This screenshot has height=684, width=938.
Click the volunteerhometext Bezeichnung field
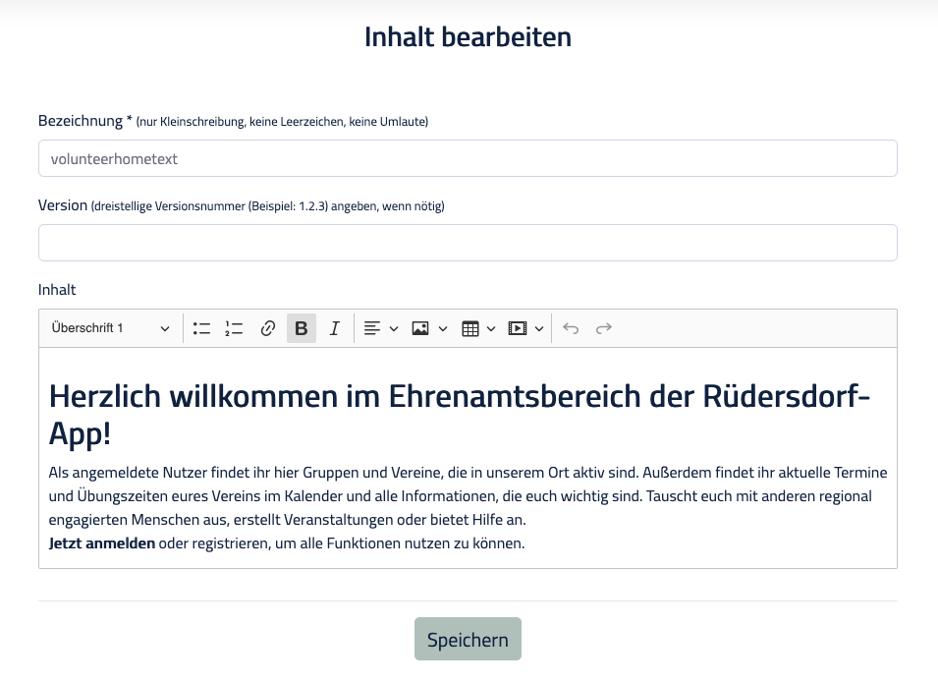(x=468, y=157)
